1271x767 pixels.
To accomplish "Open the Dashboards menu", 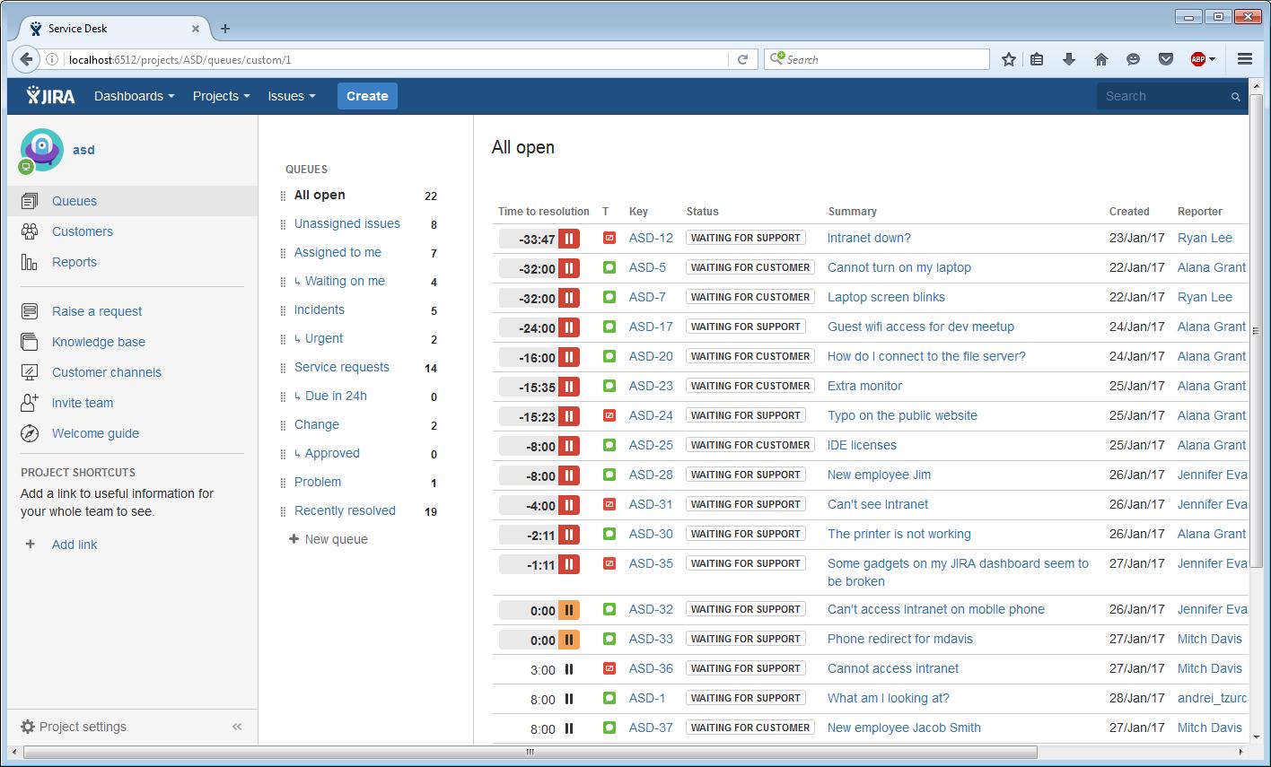I will (133, 96).
